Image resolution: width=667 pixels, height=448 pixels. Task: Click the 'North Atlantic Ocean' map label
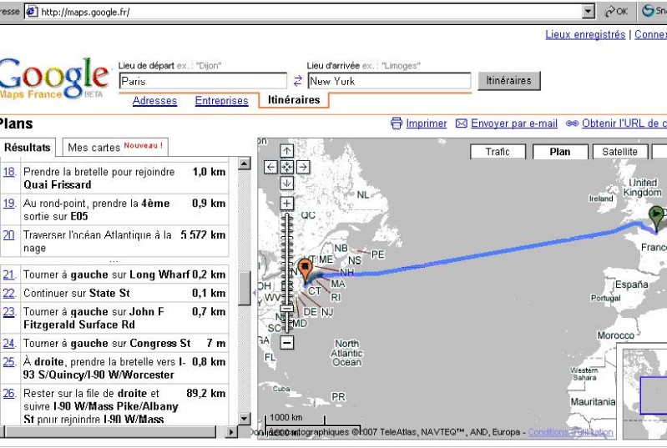[347, 353]
